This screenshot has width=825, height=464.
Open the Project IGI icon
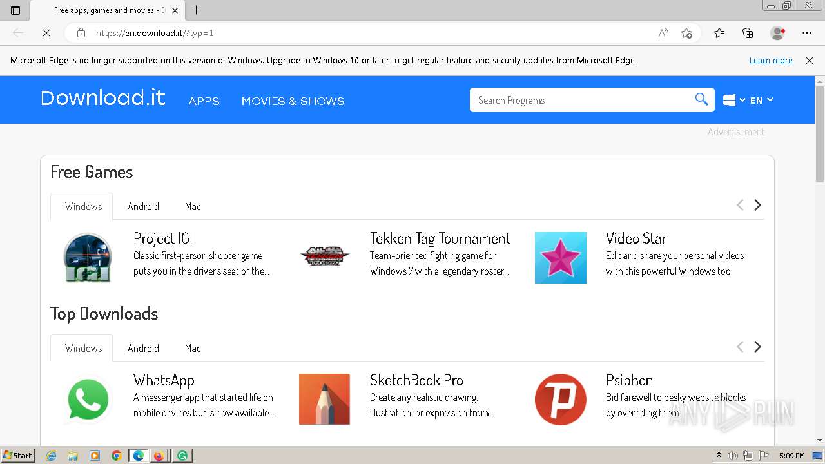(x=88, y=258)
